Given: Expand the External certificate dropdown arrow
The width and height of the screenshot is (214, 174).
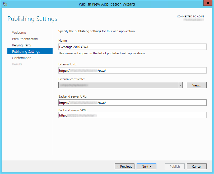Looking at the screenshot, I should click(180, 85).
